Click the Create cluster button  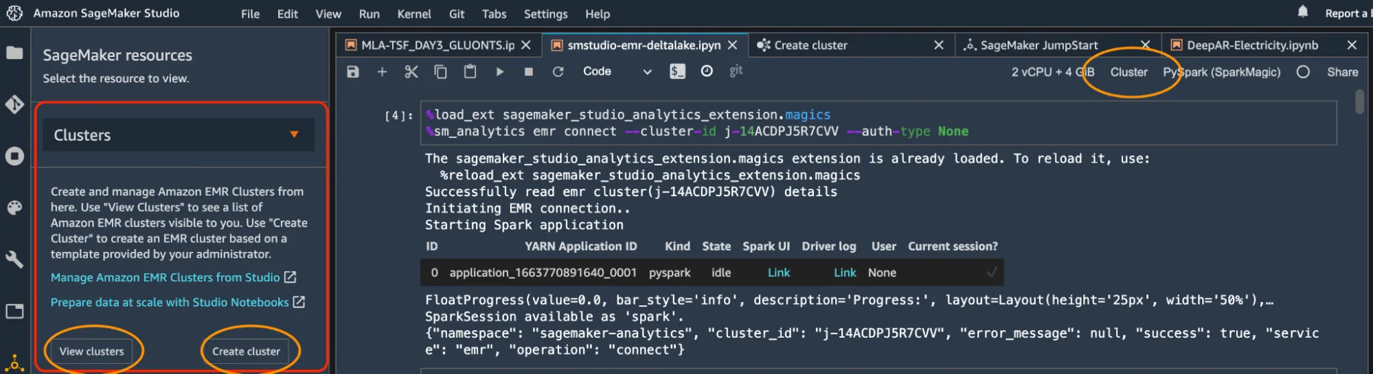coord(246,351)
